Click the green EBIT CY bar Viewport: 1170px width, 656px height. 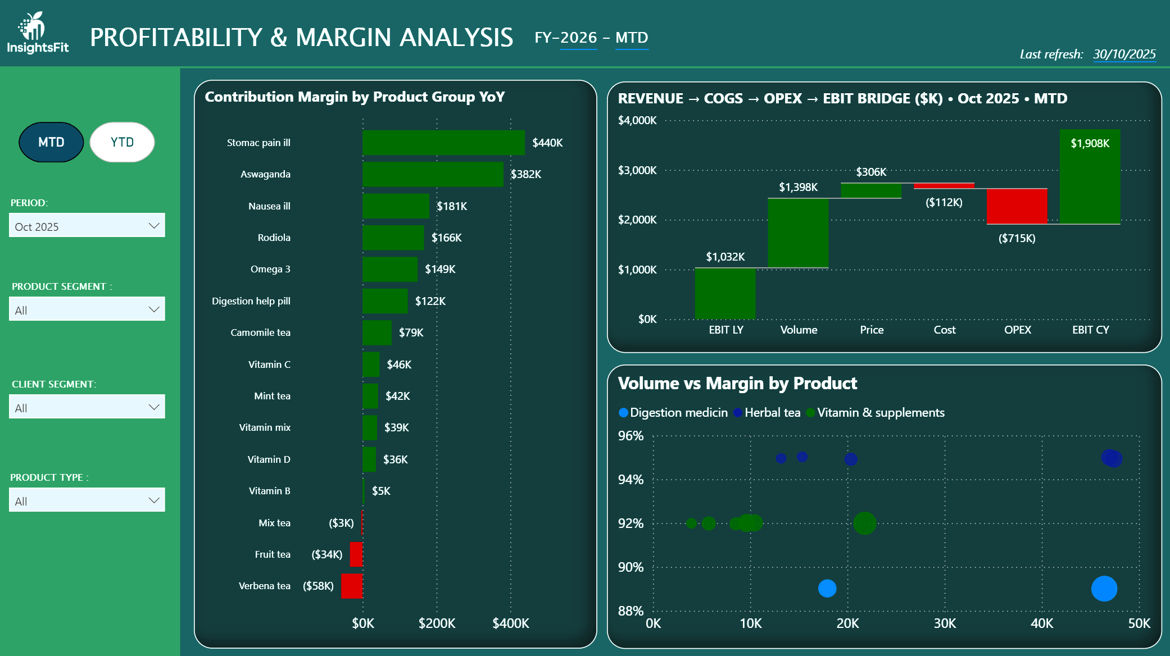1090,177
